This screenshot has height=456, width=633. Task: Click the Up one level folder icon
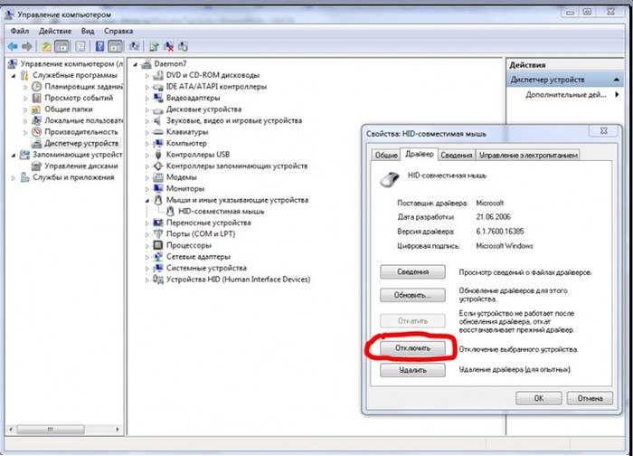coord(45,45)
